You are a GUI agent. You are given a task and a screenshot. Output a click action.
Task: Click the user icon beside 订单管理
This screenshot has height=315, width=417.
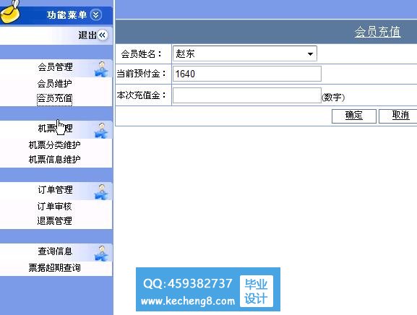[x=101, y=191]
